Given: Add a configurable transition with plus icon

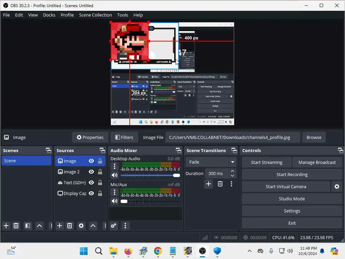Looking at the screenshot, I should point(209,184).
